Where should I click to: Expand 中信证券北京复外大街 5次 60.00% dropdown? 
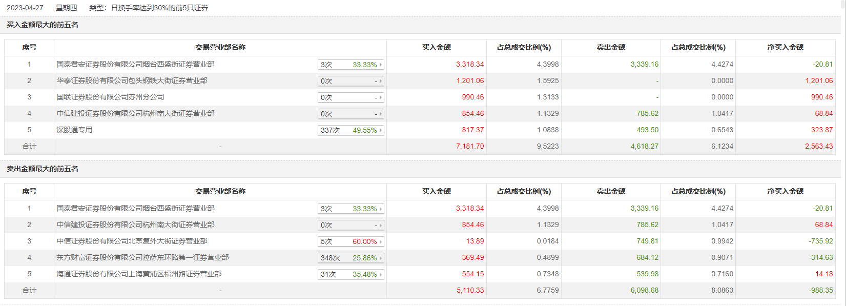coord(351,241)
